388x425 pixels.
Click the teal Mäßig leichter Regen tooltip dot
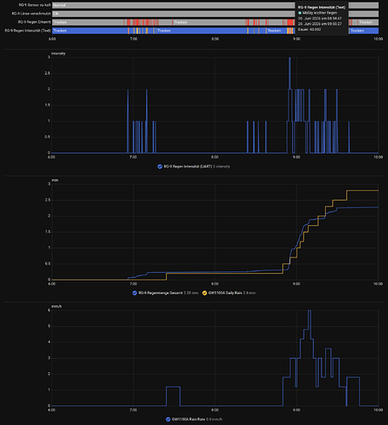click(x=300, y=13)
